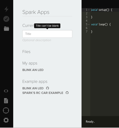This screenshot has width=119, height=128.
Task: Collapse the setup() fold arrow on line 1
Action: [89, 10]
